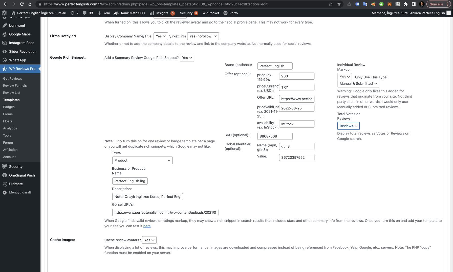The height and width of the screenshot is (272, 453).
Task: Open the WordPress logo menu
Action: tap(4, 13)
